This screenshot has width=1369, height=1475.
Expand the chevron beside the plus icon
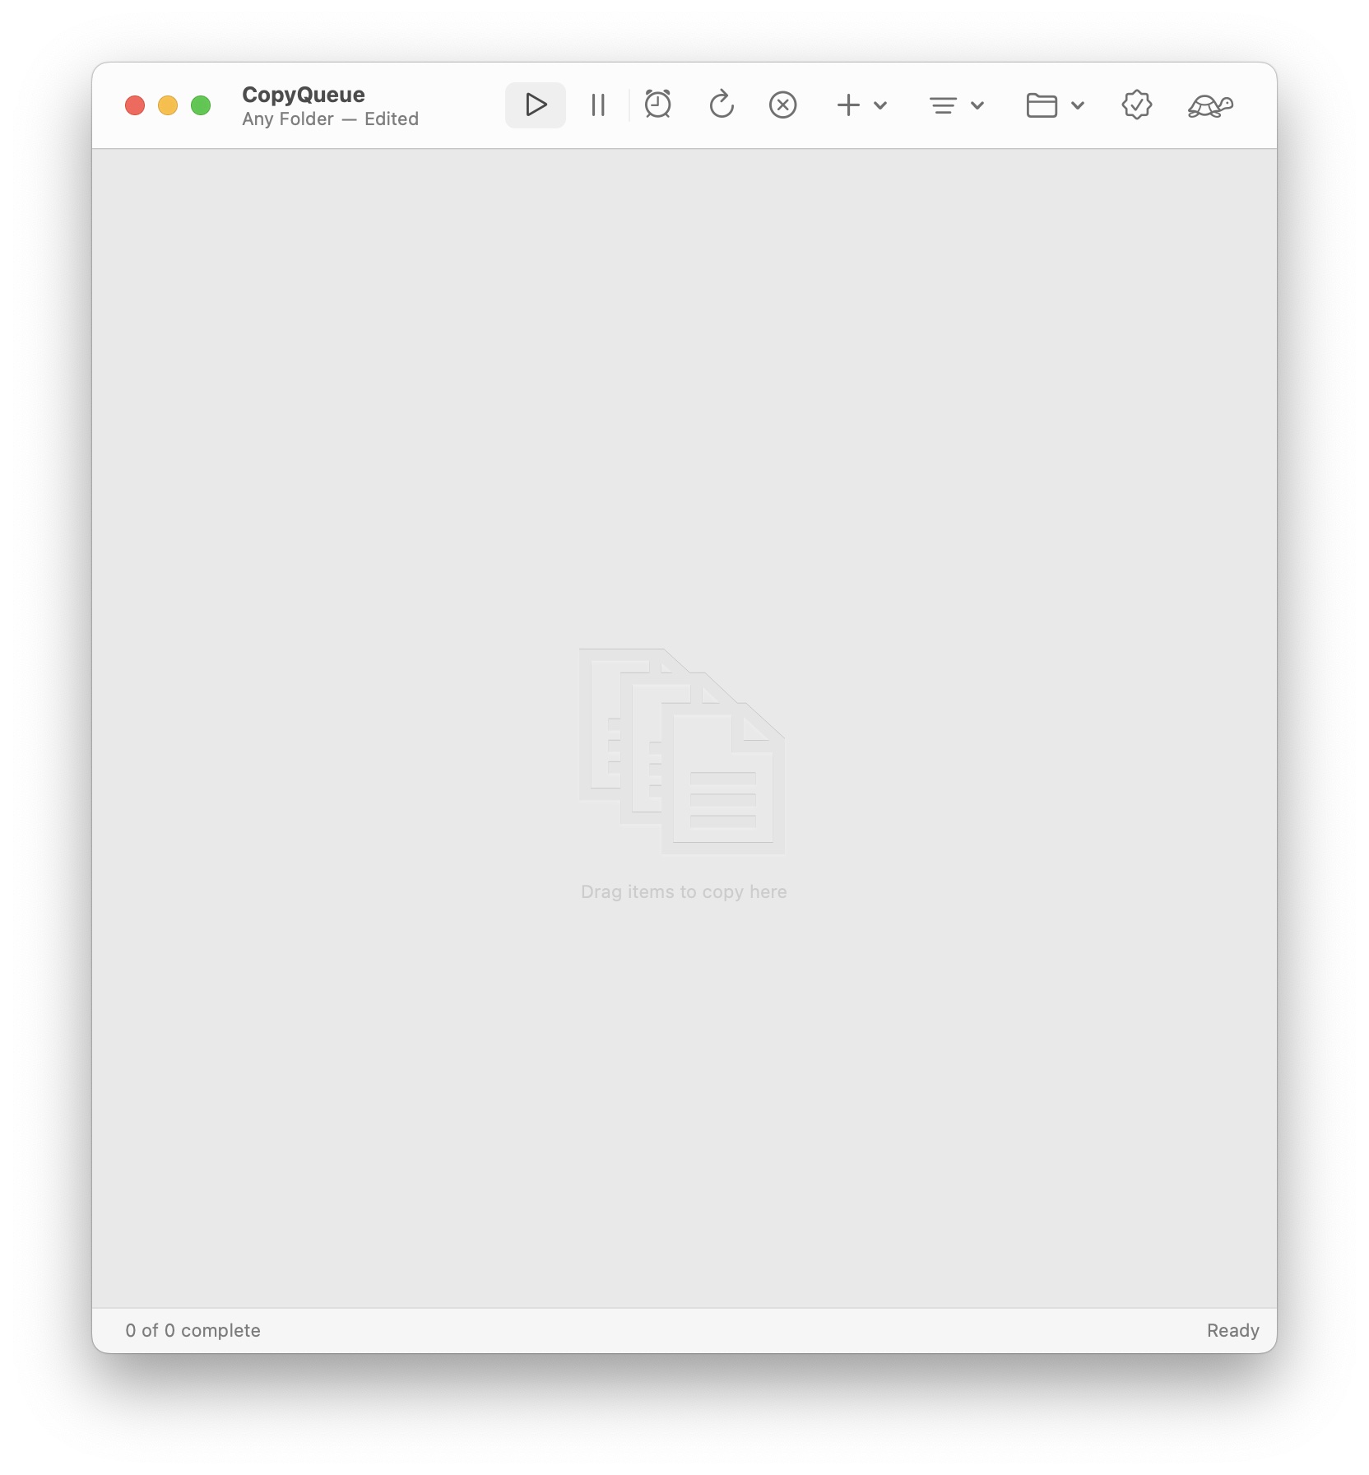880,105
